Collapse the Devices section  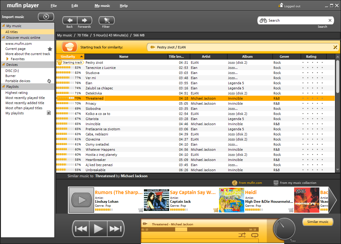(4, 64)
